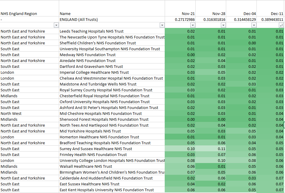
Task: Select Sheffield Children's NHS Foundation Trust
Action: tap(112, 43)
